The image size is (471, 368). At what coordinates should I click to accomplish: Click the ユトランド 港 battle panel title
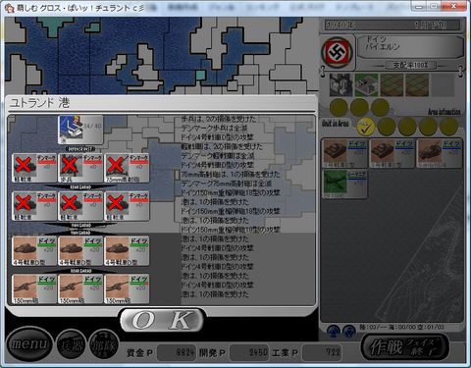[x=40, y=103]
